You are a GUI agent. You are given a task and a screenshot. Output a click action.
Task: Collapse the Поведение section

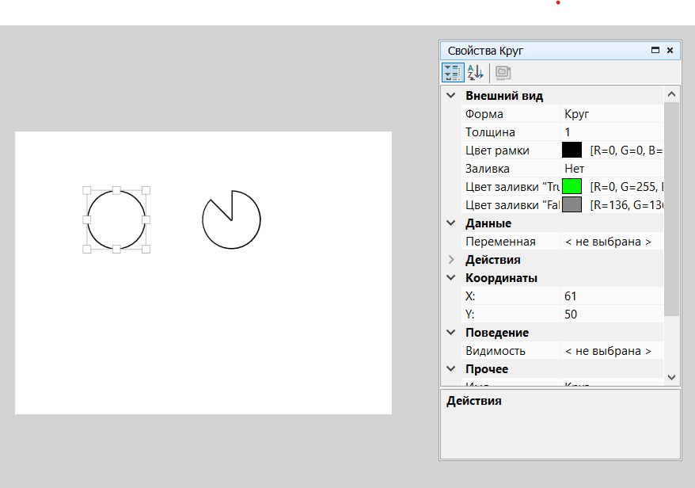[x=451, y=333]
